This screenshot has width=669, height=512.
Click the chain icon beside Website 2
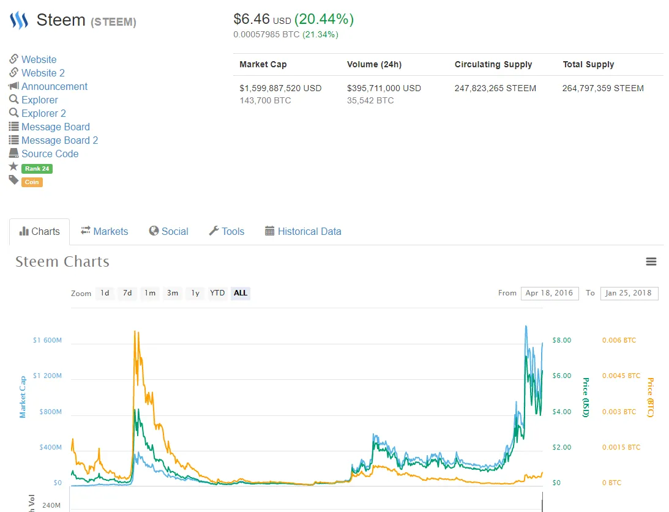(13, 72)
